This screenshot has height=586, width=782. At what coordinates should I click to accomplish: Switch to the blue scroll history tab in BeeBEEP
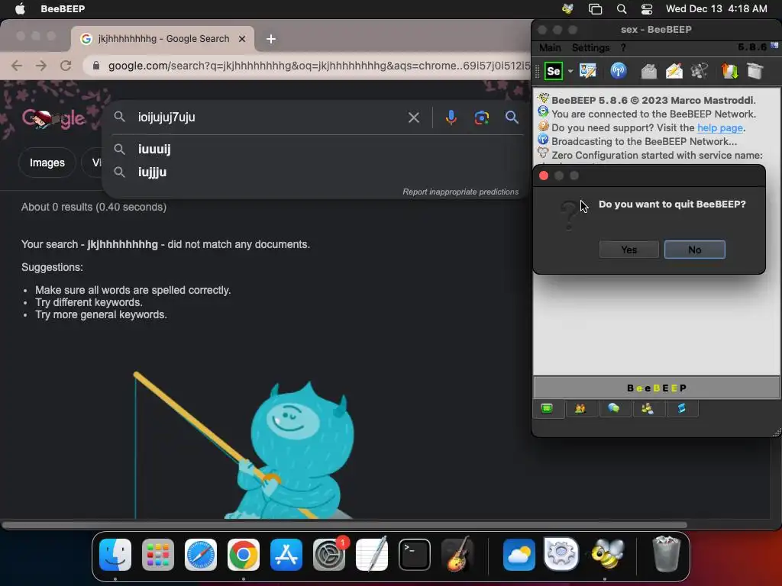pos(681,409)
